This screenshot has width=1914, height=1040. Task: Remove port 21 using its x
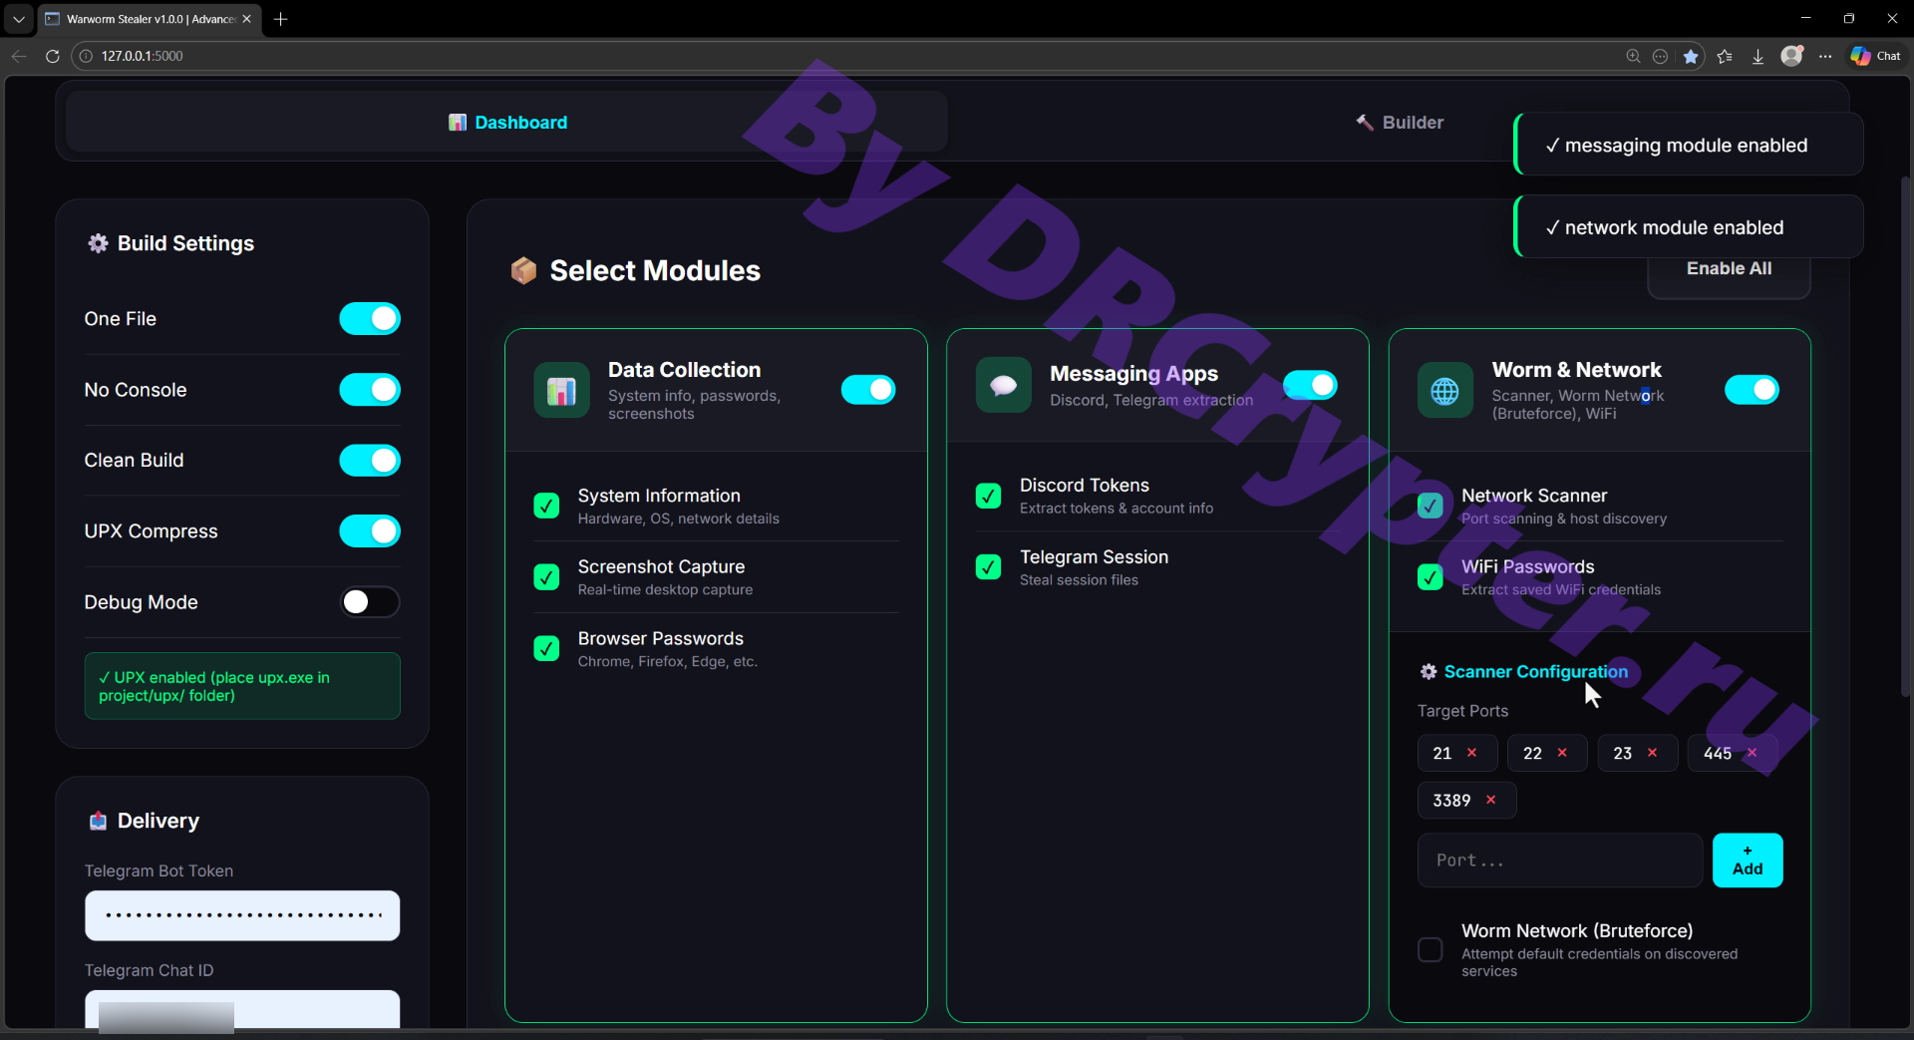tap(1472, 753)
